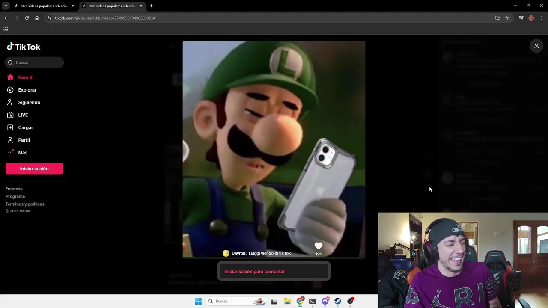
Task: Install the app via address bar icon
Action: (x=497, y=18)
